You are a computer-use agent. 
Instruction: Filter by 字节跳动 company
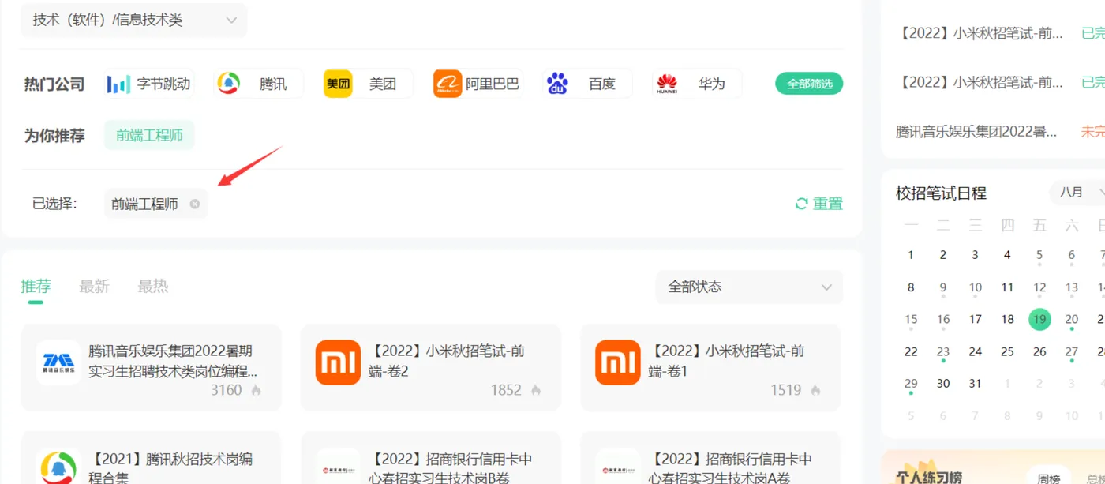[149, 84]
